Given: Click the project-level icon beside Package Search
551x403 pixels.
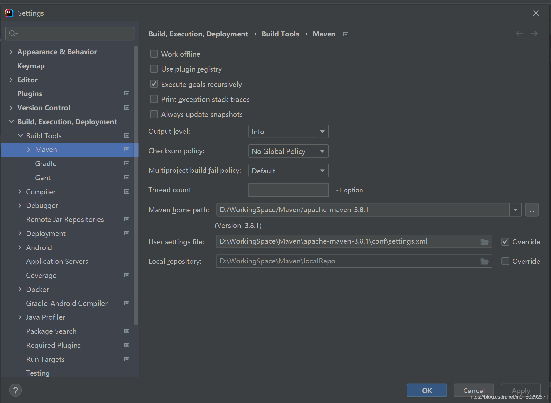Looking at the screenshot, I should pyautogui.click(x=127, y=331).
